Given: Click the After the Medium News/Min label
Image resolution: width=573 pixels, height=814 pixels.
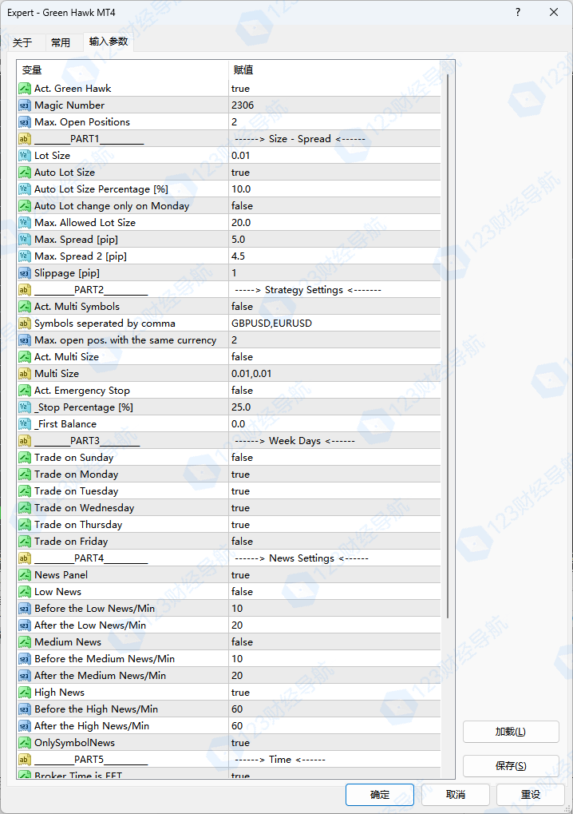Looking at the screenshot, I should [x=100, y=676].
